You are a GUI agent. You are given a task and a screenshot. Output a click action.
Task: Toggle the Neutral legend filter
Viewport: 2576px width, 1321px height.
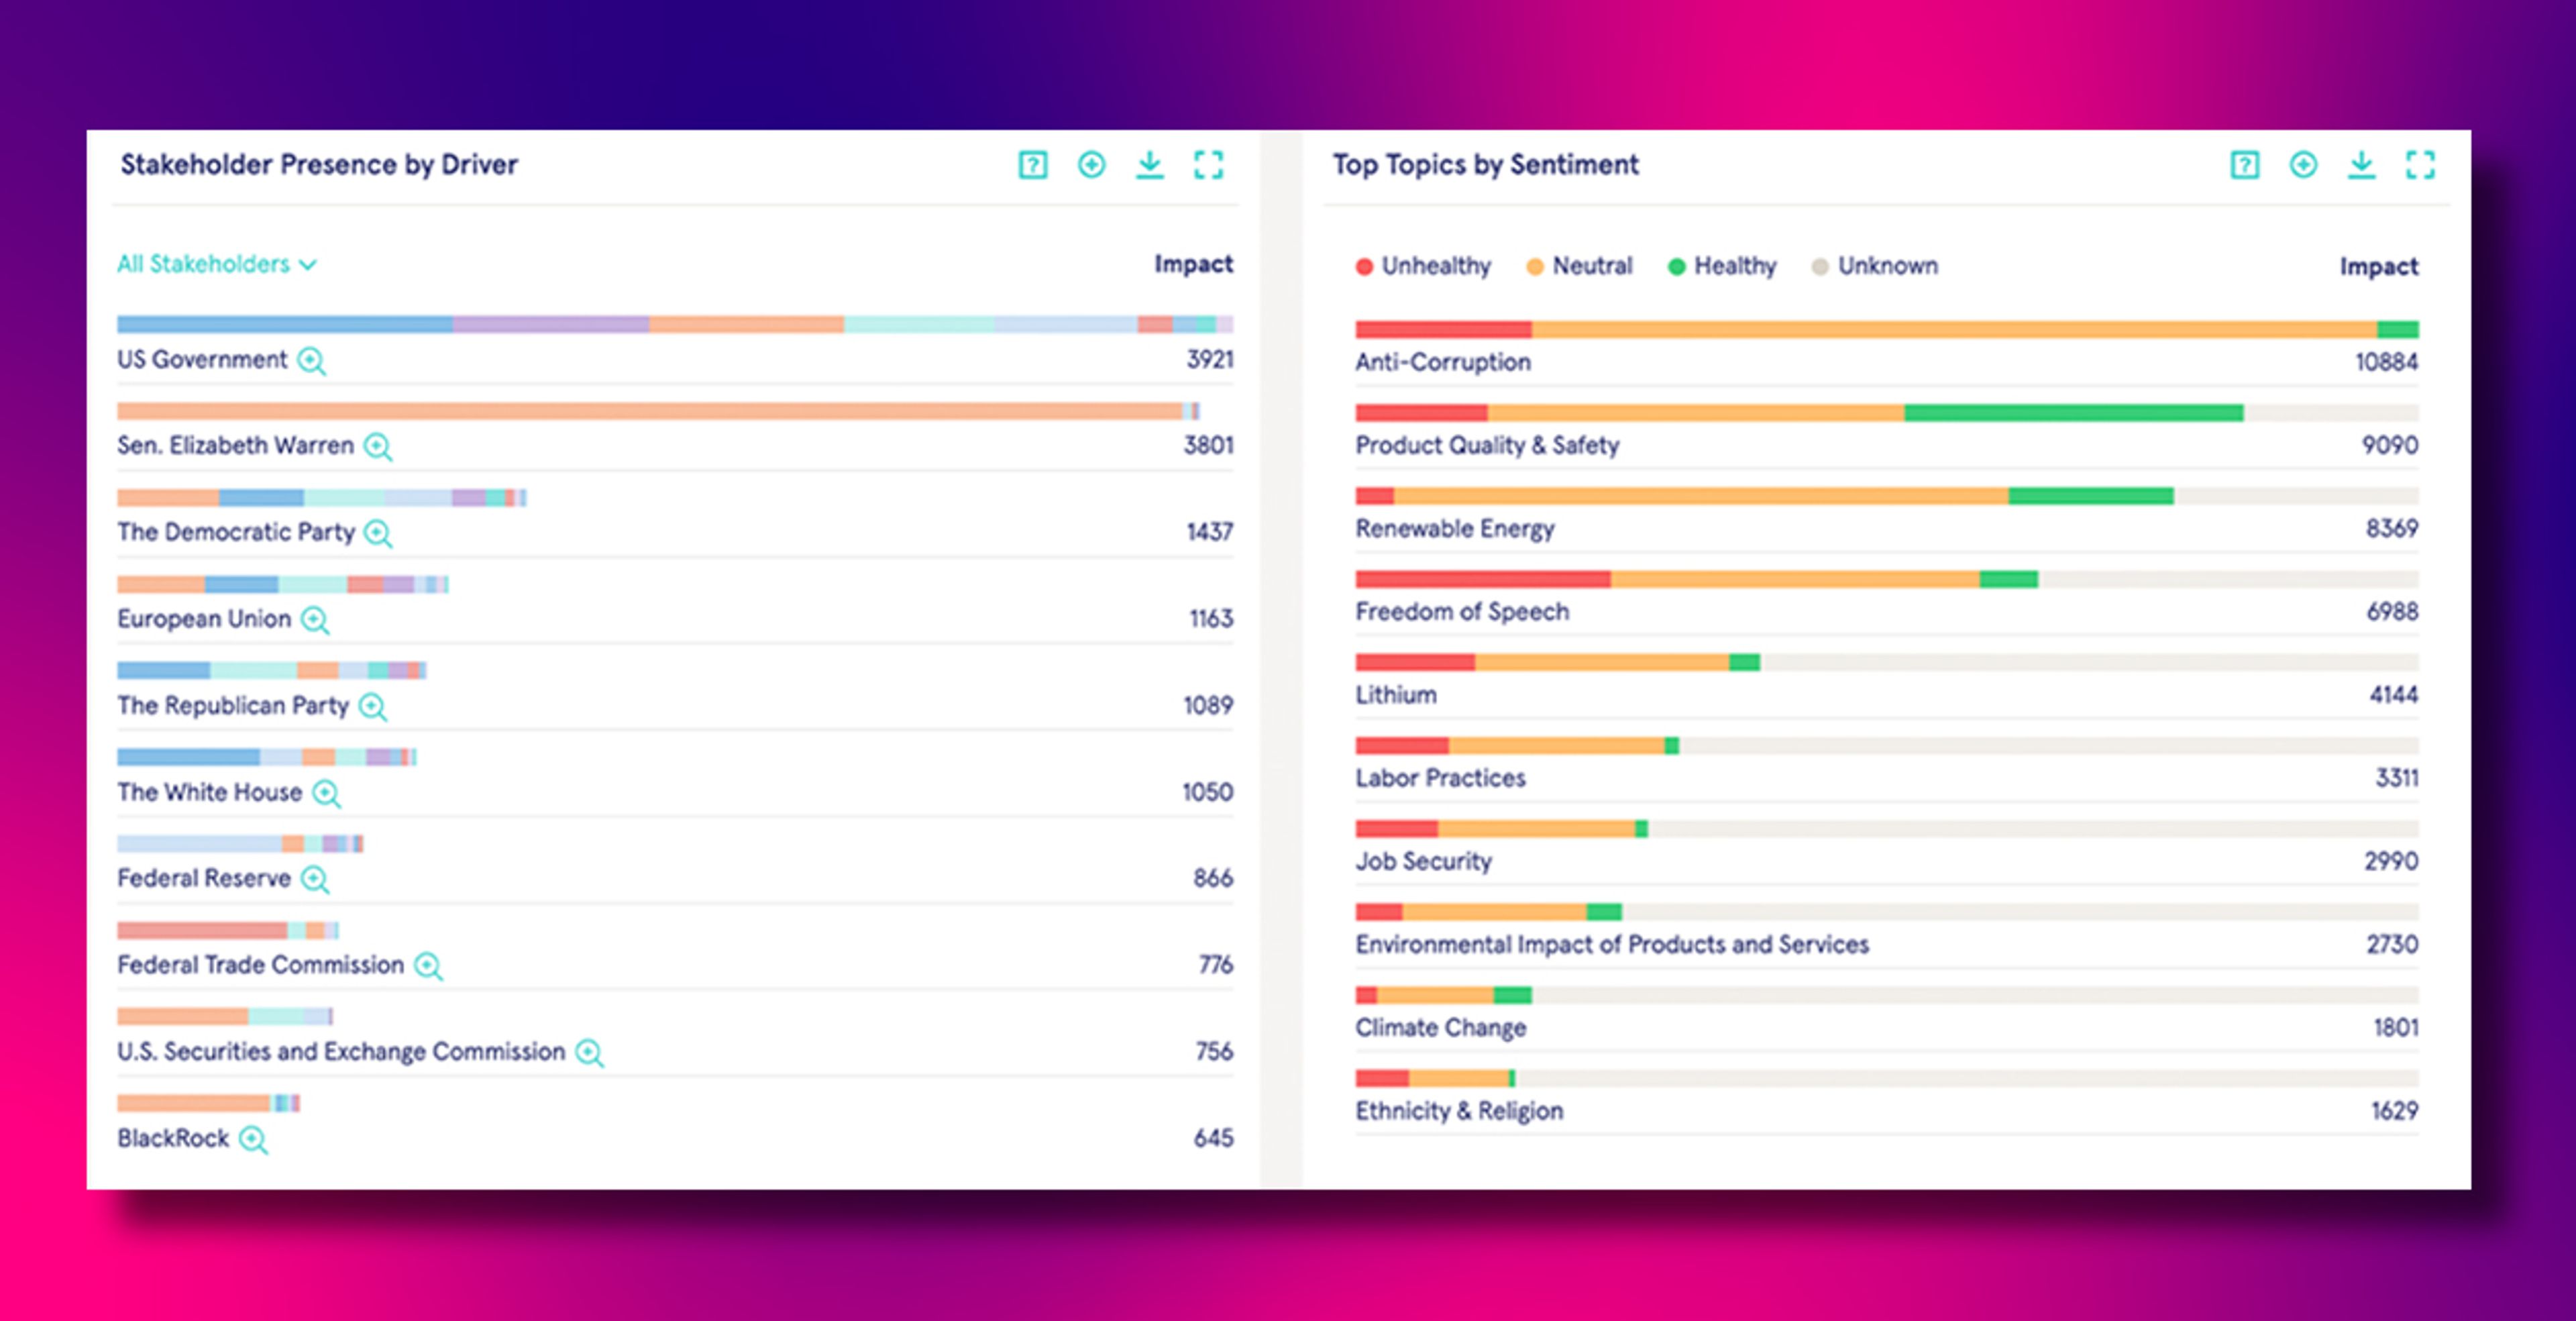pyautogui.click(x=1579, y=266)
